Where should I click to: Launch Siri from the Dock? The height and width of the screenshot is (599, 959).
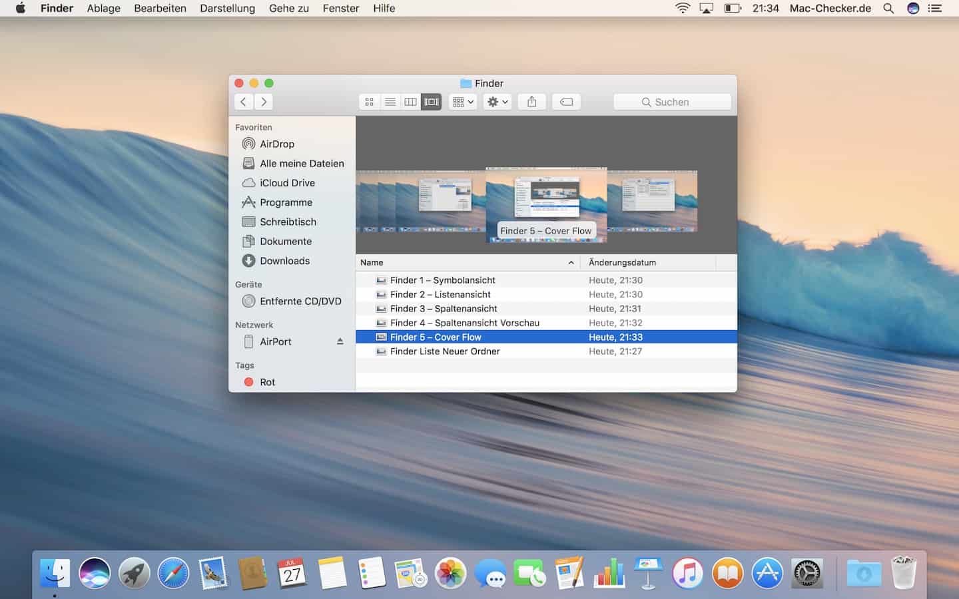tap(95, 573)
